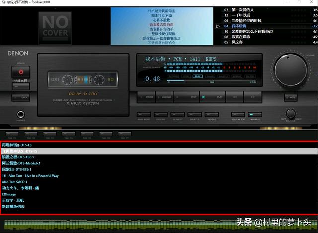This screenshot has height=233, width=318.
Task: Click the cassette tape window
Action: 83,79
